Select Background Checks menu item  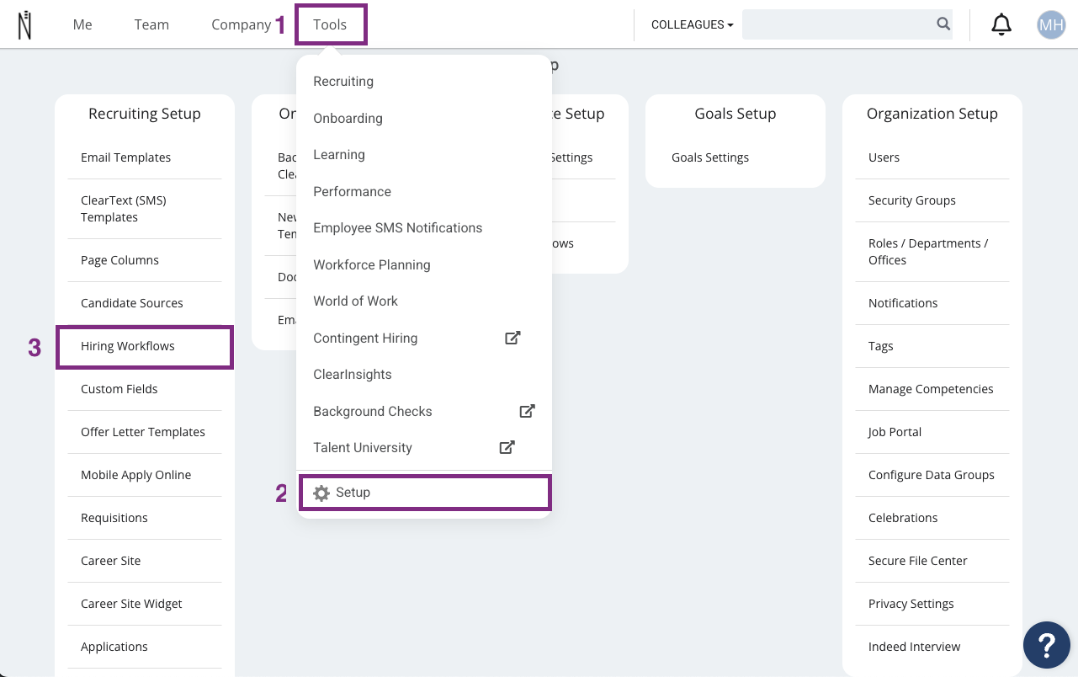(x=373, y=411)
